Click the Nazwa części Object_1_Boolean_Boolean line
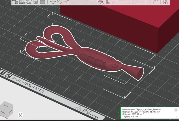Image resolution: width=179 pixels, height=121 pixels. 141,109
